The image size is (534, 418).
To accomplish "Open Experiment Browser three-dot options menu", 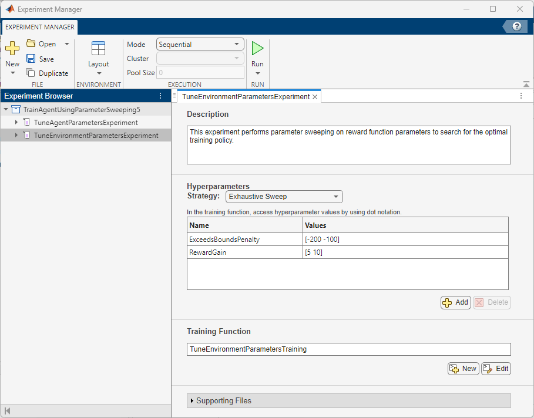I will point(160,96).
